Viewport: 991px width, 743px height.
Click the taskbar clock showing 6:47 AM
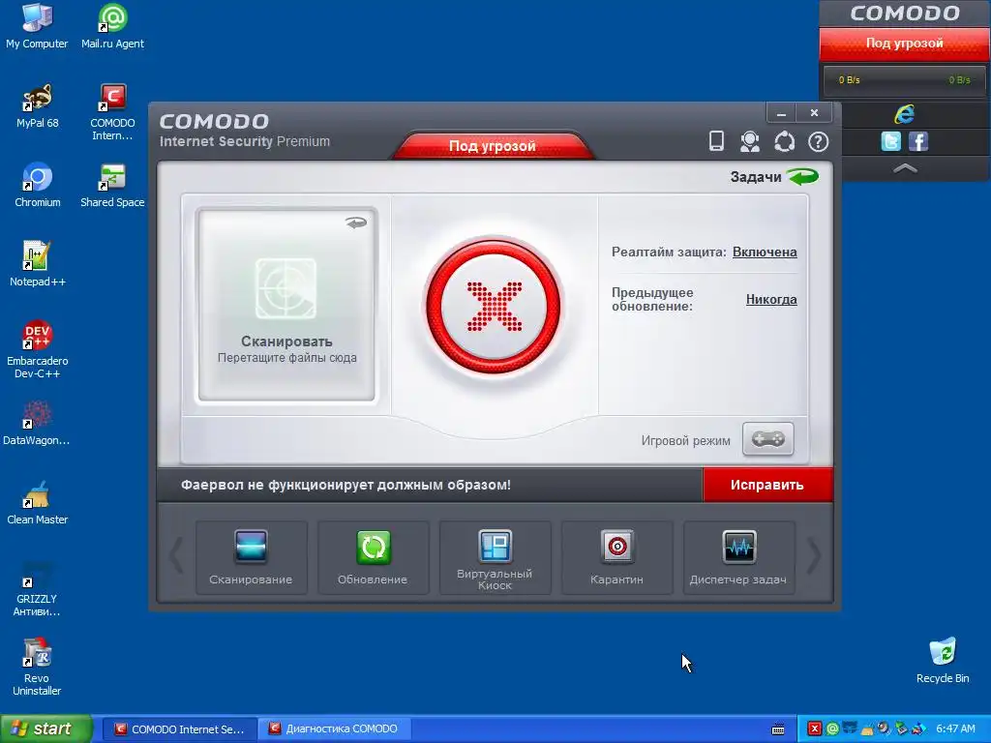pos(955,729)
